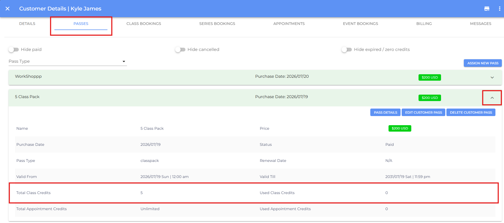The height and width of the screenshot is (223, 504).
Task: Open the Messages tab
Action: click(480, 24)
